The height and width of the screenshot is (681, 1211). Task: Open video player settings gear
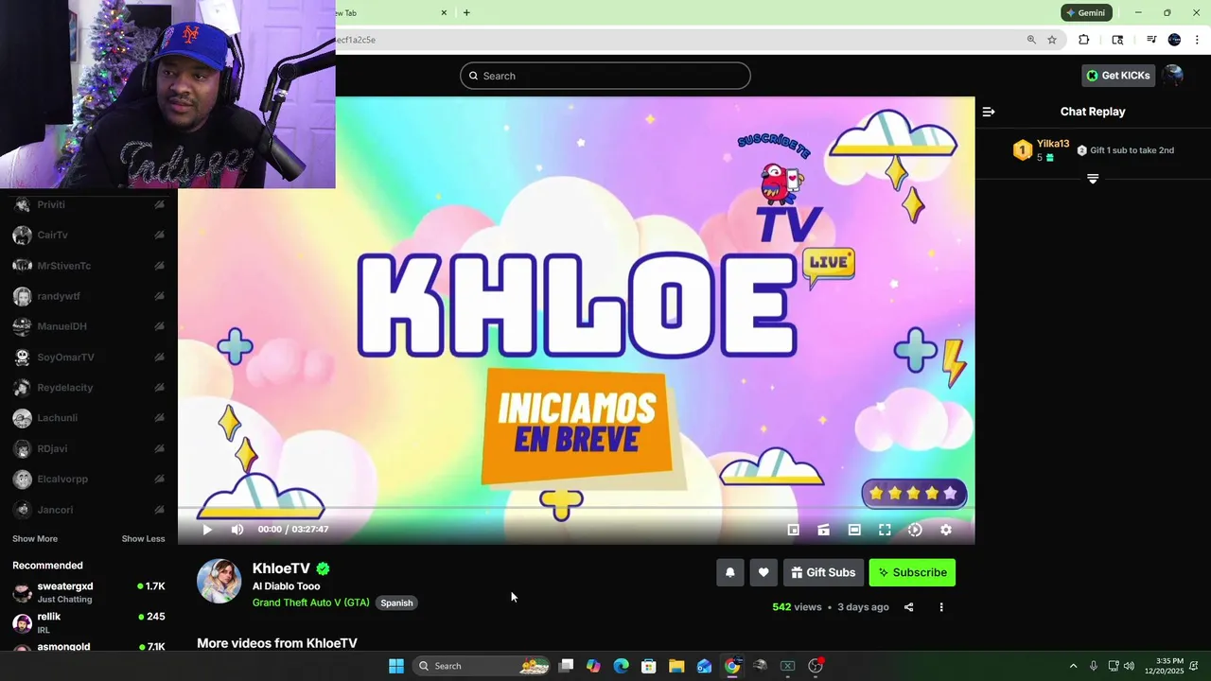click(945, 531)
